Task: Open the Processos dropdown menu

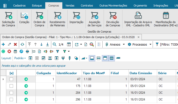Action: [140, 44]
